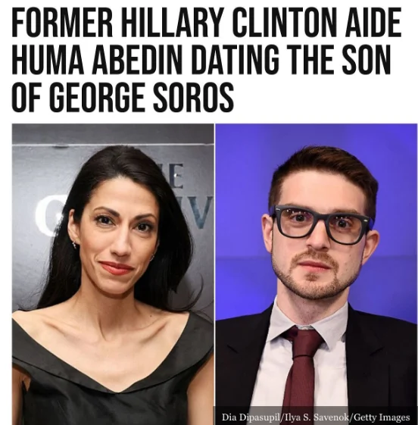The image size is (418, 425).
Task: Click the black-framed glasses in right photo
Action: [323, 224]
